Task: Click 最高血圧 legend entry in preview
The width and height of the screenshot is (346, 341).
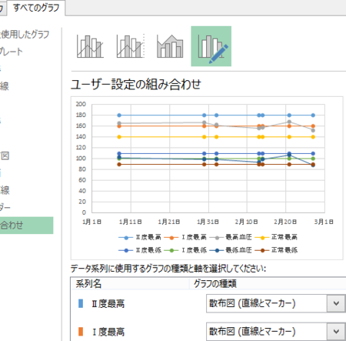Action: point(231,237)
